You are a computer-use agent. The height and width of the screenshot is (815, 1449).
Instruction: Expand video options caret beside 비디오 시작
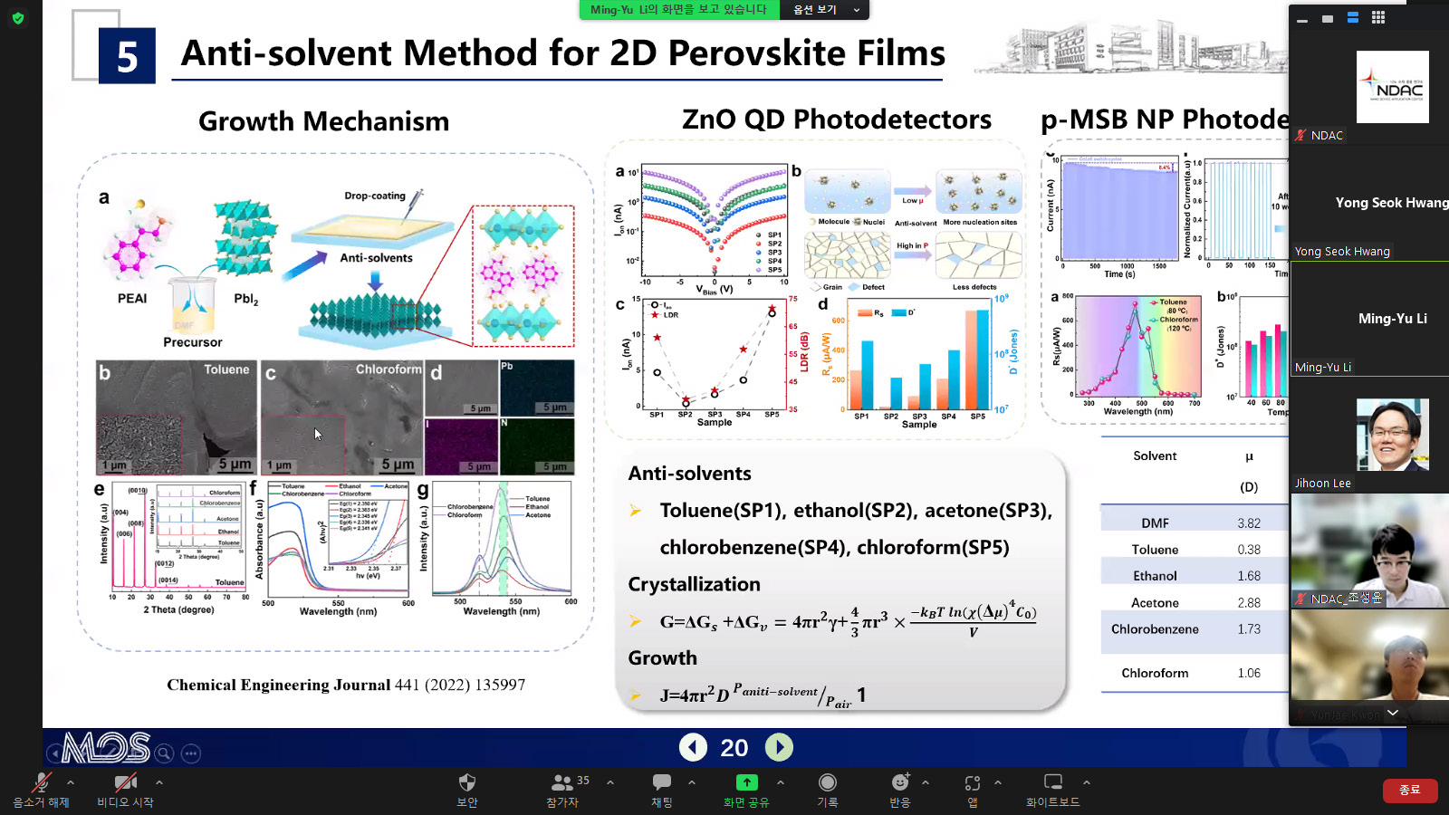[159, 782]
